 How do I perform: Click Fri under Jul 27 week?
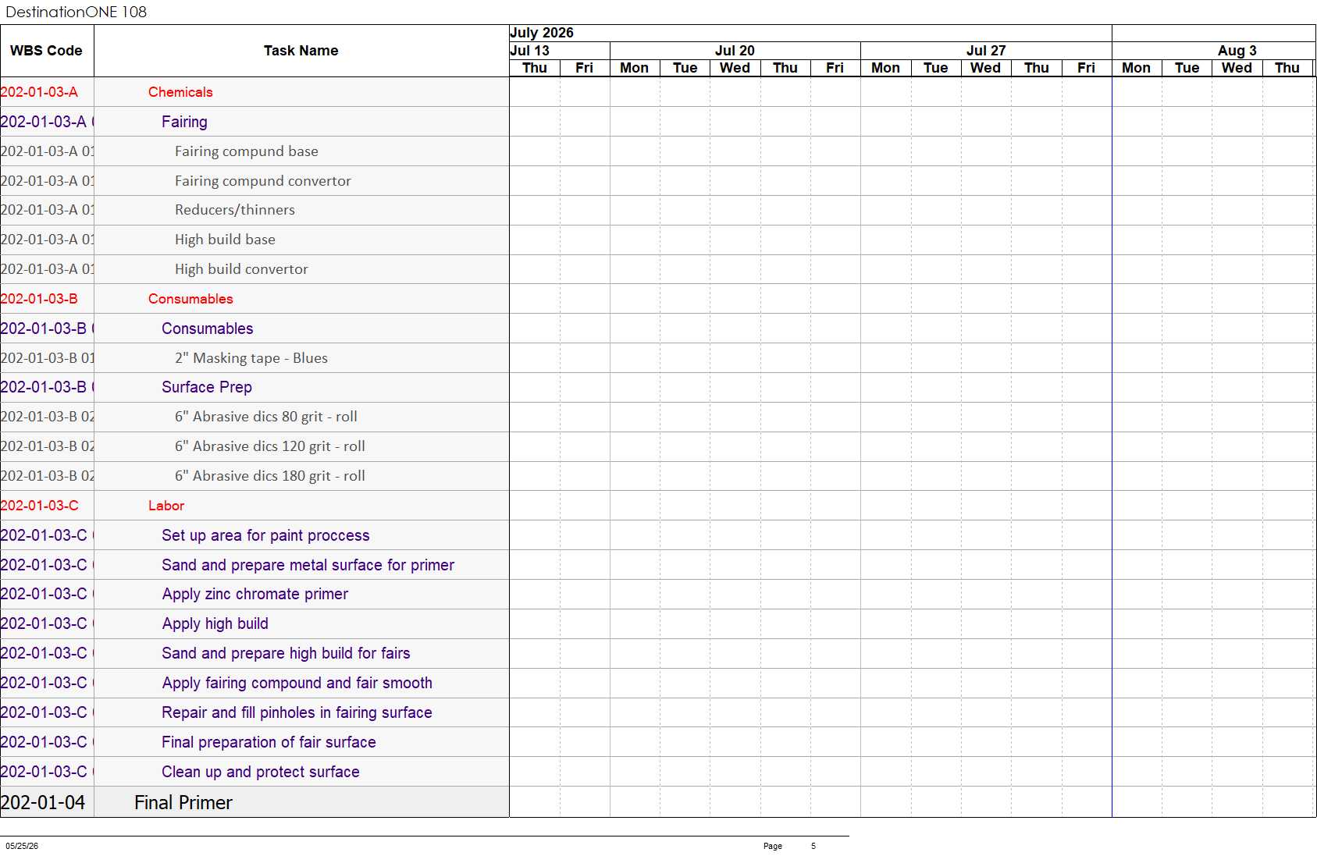1087,68
